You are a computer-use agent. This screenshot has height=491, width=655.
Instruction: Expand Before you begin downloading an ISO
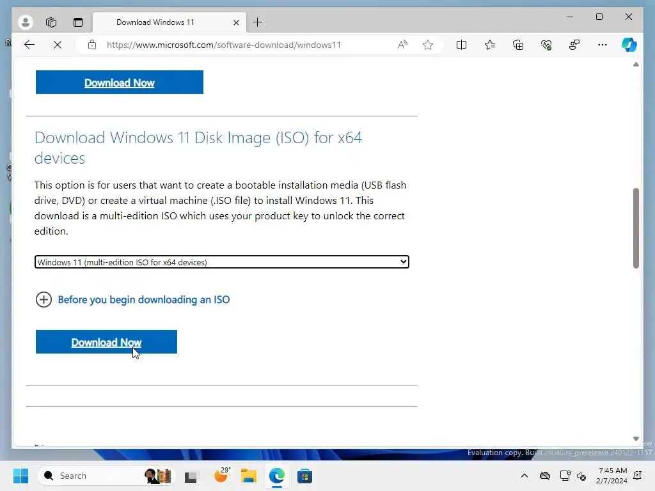133,299
